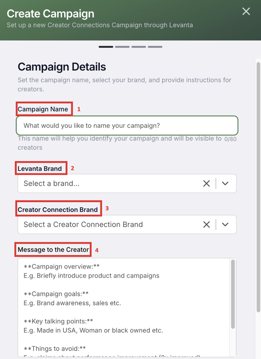Expand the Levanta Brand dropdown arrow

pyautogui.click(x=225, y=184)
